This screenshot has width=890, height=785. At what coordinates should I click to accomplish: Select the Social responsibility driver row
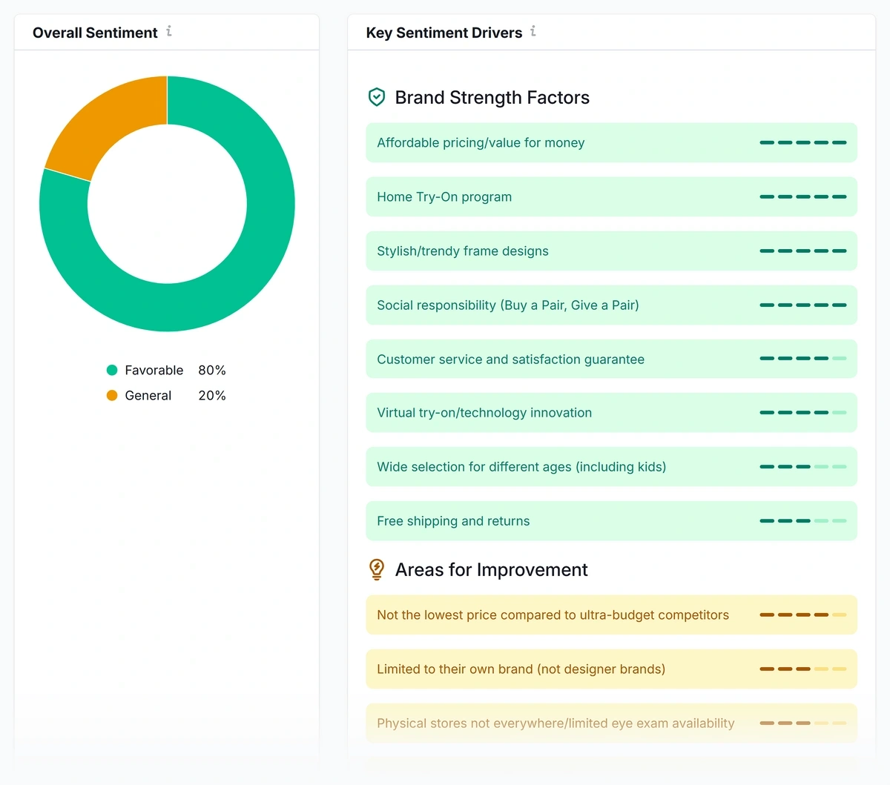[611, 305]
